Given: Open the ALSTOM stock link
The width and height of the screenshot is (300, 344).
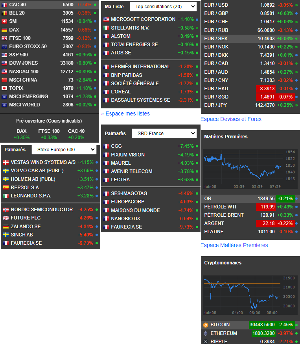Looking at the screenshot, I should (121, 36).
